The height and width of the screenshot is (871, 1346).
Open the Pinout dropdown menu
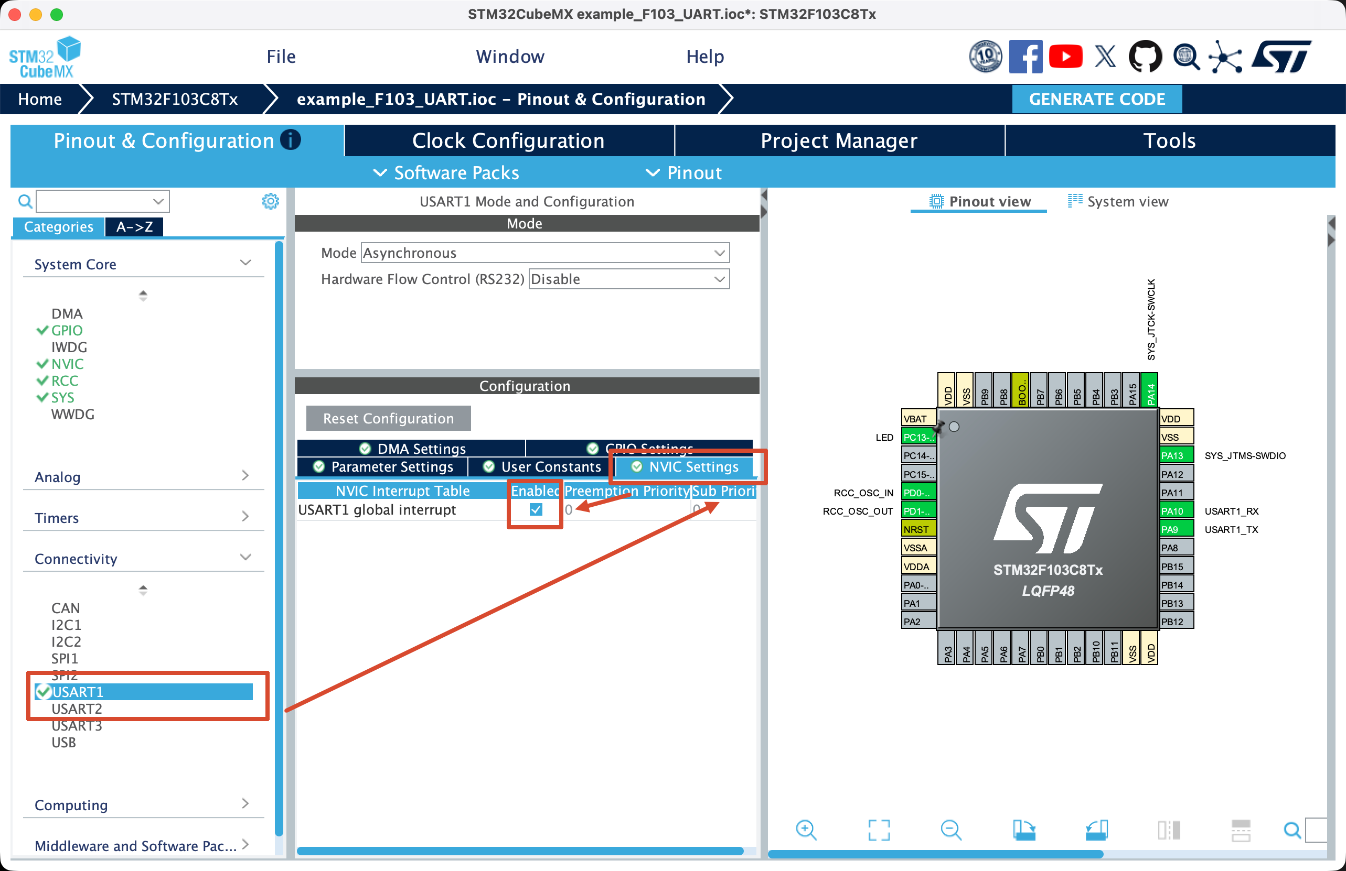coord(685,172)
